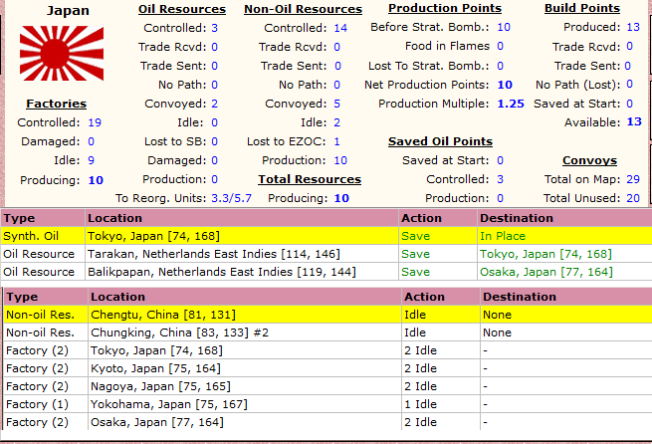Click the Non-Oil Controlled value 14
This screenshot has width=652, height=444.
click(x=340, y=28)
